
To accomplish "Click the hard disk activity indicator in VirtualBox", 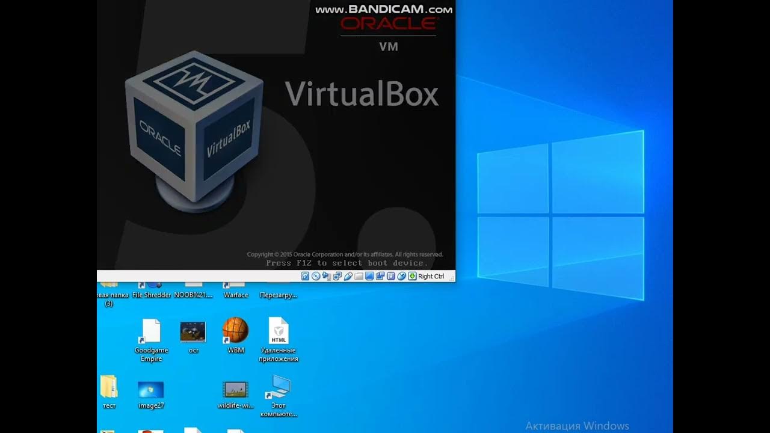I will point(305,276).
